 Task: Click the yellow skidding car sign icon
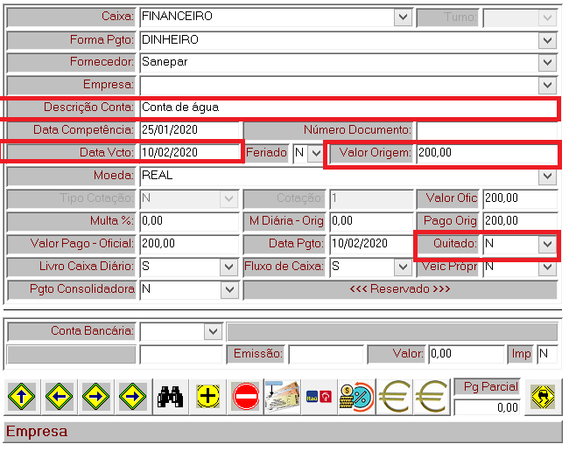pos(544,397)
